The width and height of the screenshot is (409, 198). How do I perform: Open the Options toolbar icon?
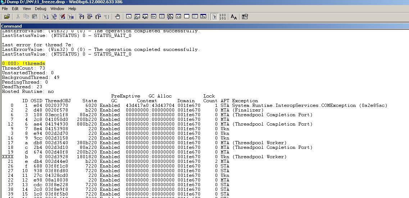245,16
